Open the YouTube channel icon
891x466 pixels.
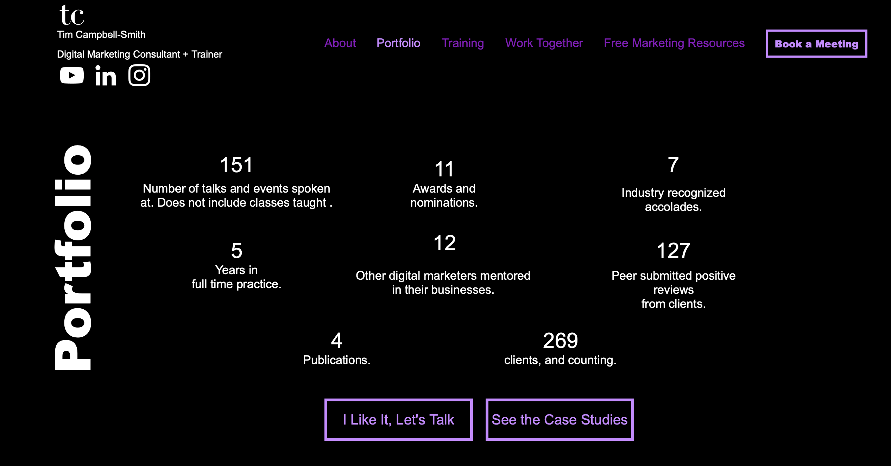click(x=72, y=75)
